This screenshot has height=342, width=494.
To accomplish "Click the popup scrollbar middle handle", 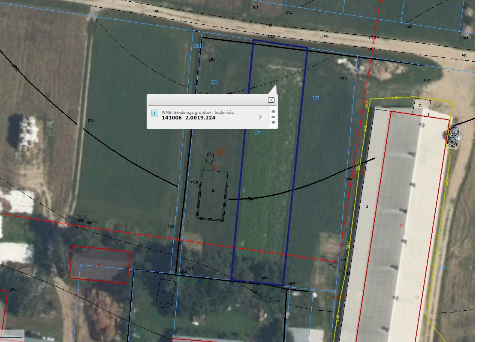I will (x=274, y=116).
